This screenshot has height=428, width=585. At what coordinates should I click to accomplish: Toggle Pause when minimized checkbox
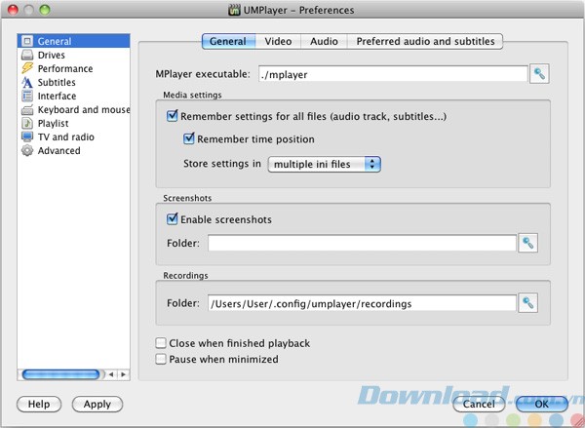click(x=161, y=360)
